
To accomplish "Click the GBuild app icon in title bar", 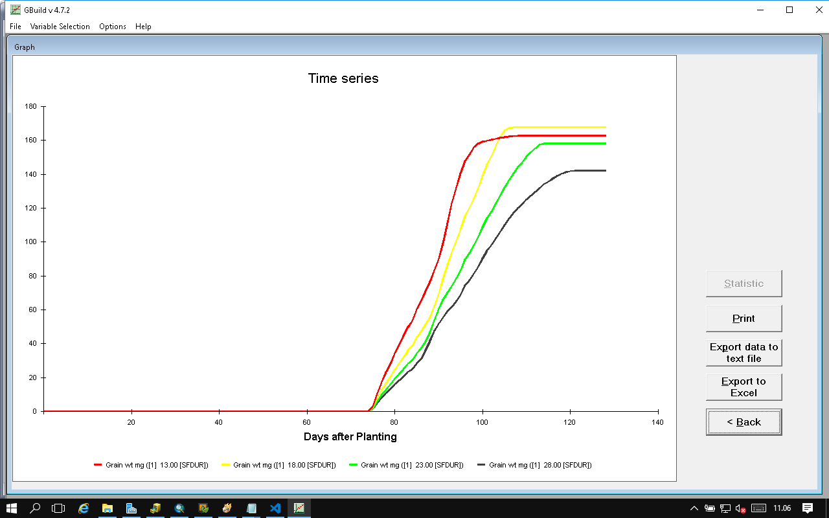I will (16, 10).
